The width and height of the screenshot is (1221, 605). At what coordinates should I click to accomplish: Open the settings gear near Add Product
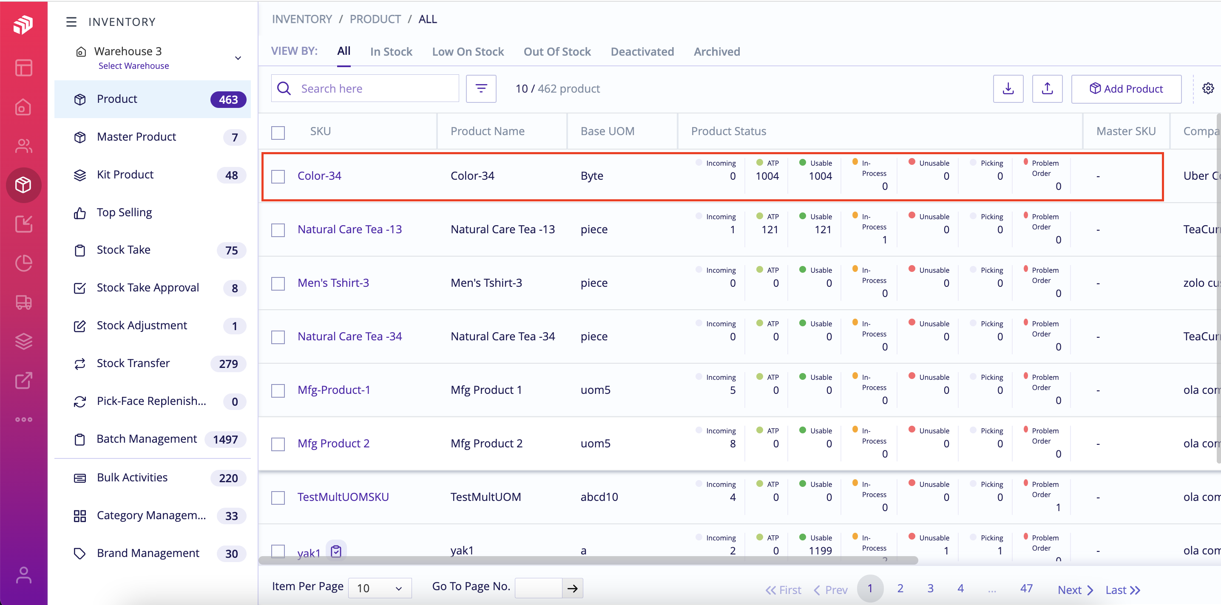pos(1208,88)
